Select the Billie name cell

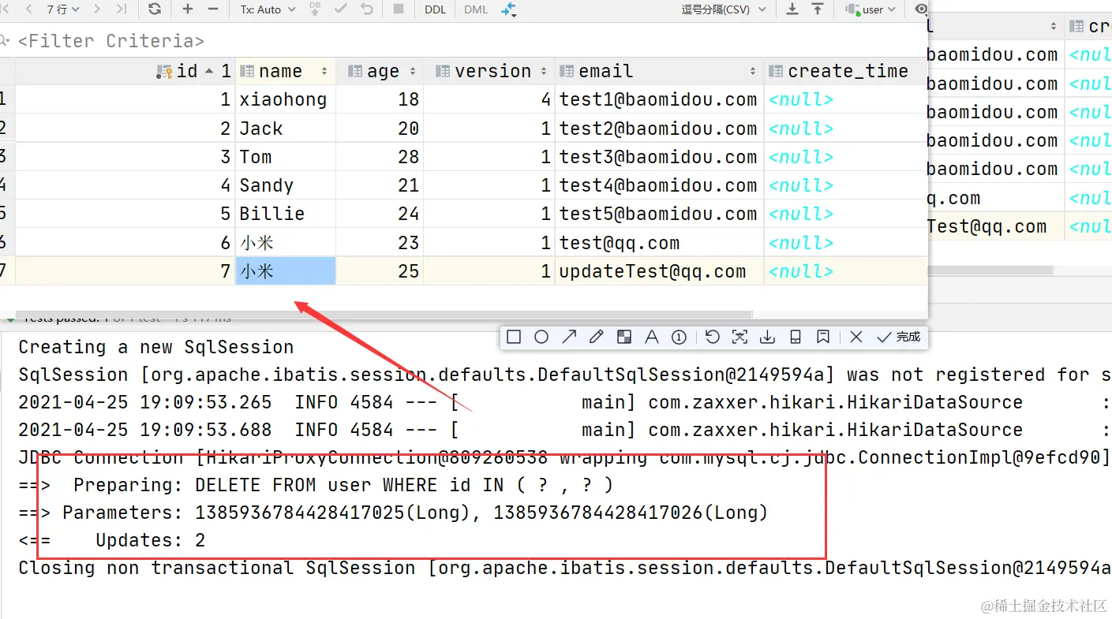click(x=286, y=214)
